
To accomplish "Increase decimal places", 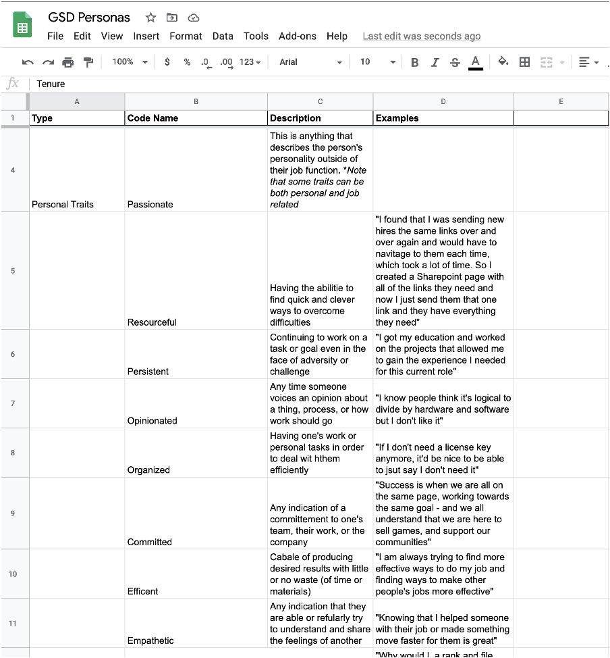I will click(227, 63).
